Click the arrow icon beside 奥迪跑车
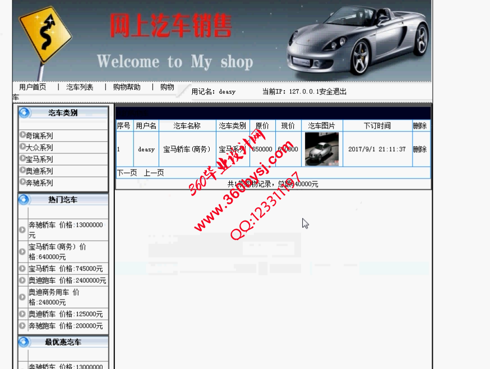This screenshot has height=369, width=490. pos(22,281)
